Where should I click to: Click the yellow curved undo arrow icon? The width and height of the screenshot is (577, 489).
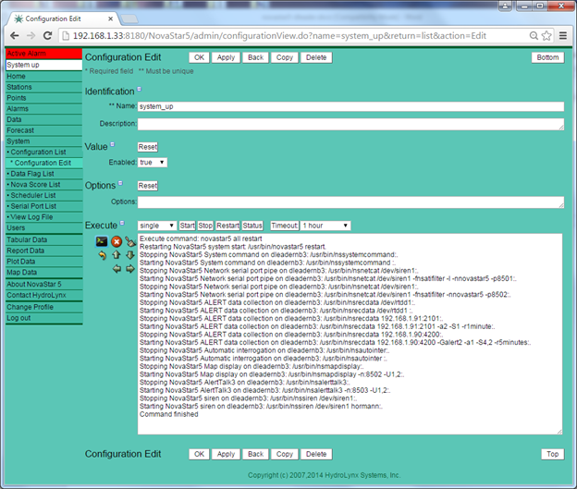click(103, 255)
